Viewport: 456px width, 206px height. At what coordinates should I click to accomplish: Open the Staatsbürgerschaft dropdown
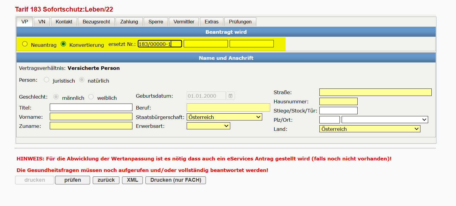coord(224,117)
